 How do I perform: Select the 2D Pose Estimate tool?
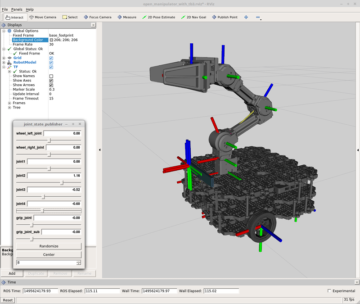coord(159,17)
